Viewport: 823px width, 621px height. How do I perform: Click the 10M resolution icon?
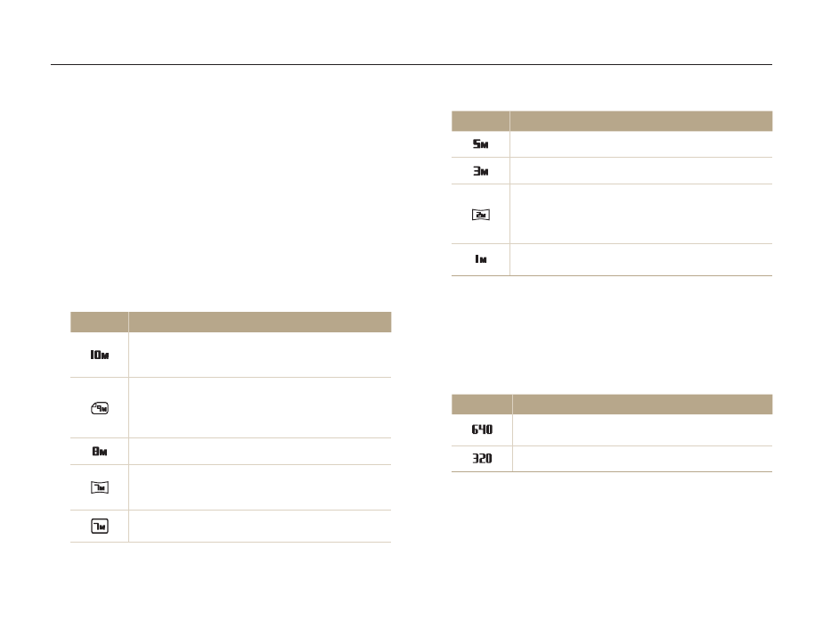coord(99,355)
